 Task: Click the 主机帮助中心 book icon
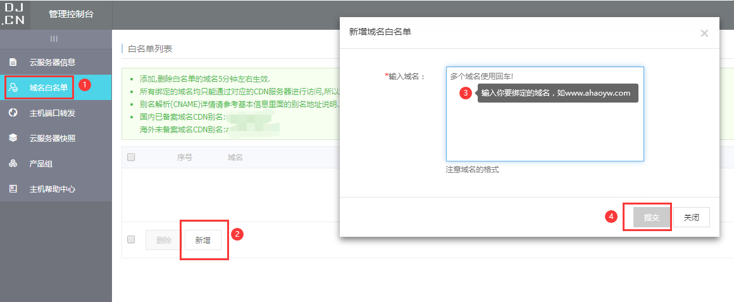pyautogui.click(x=13, y=189)
